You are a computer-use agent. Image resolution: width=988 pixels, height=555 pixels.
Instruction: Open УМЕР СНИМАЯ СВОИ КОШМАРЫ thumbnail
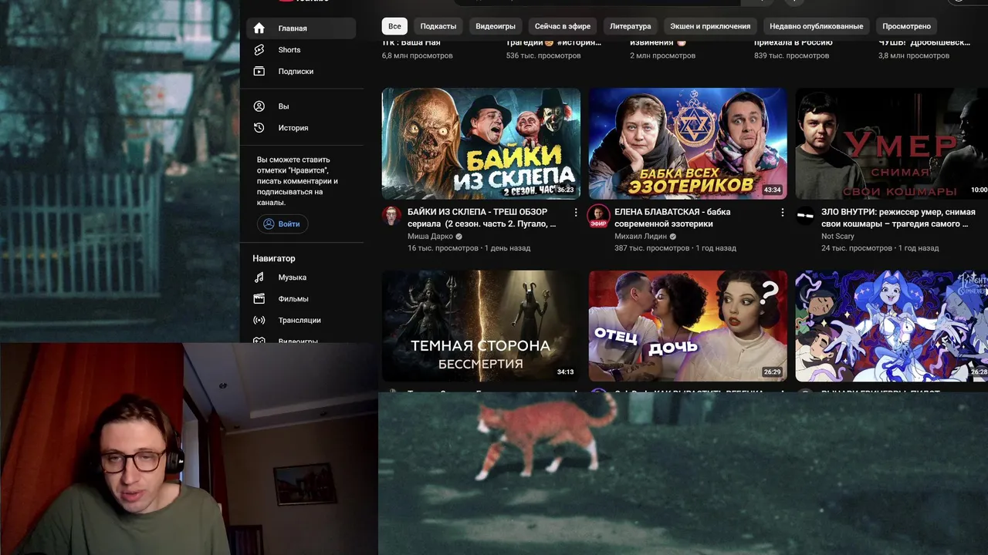pyautogui.click(x=892, y=143)
